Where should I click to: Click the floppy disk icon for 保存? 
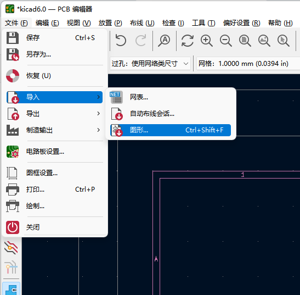tap(13, 38)
